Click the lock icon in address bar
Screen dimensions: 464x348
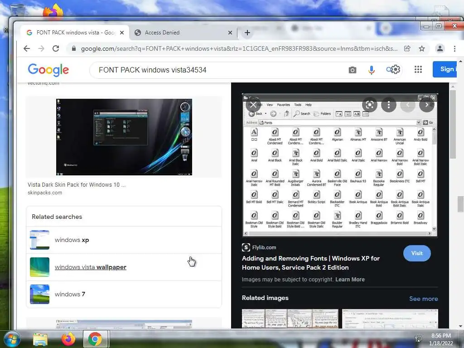pos(74,48)
